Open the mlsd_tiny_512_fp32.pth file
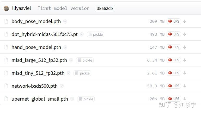This screenshot has height=113, width=201. point(38,73)
